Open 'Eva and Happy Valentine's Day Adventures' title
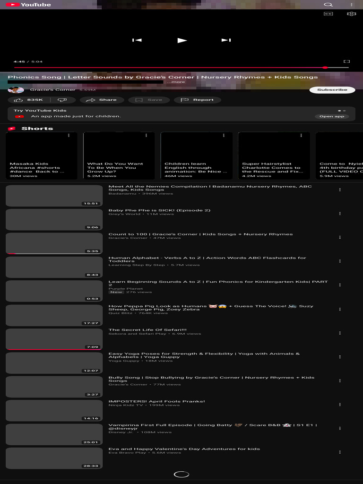The width and height of the screenshot is (363, 484). coord(184,449)
